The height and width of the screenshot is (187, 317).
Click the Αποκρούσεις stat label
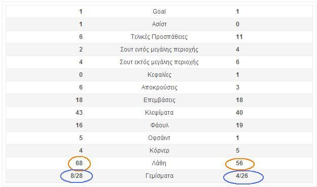click(159, 87)
